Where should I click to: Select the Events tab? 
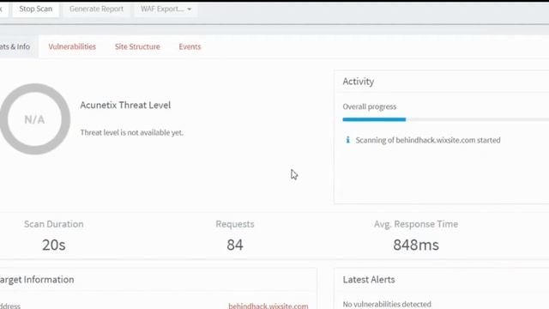click(x=190, y=46)
